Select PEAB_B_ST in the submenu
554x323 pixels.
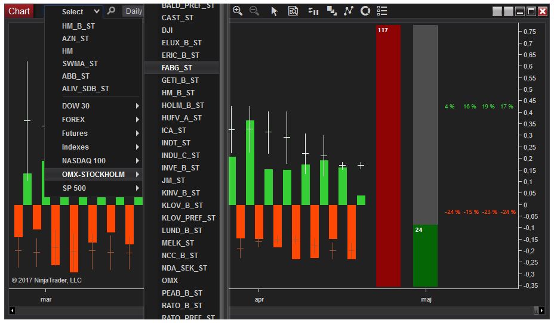coord(182,293)
